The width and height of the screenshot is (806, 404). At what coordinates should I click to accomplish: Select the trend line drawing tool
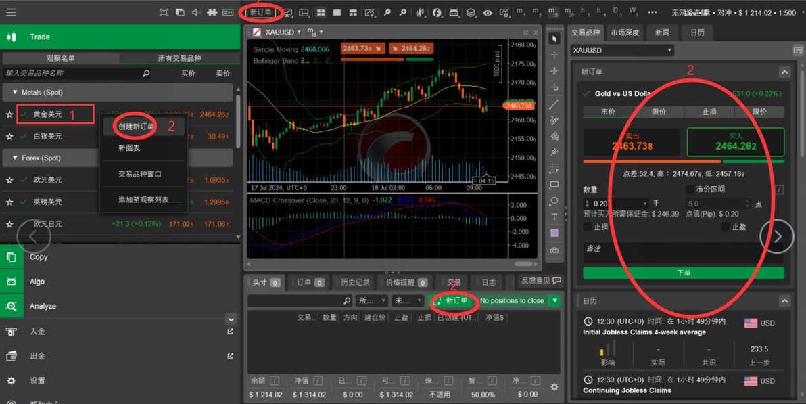(554, 104)
